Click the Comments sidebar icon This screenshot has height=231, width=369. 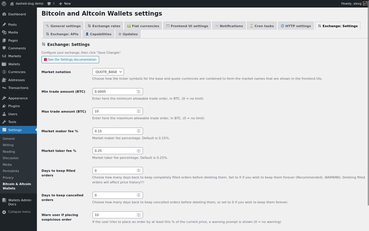(4, 48)
